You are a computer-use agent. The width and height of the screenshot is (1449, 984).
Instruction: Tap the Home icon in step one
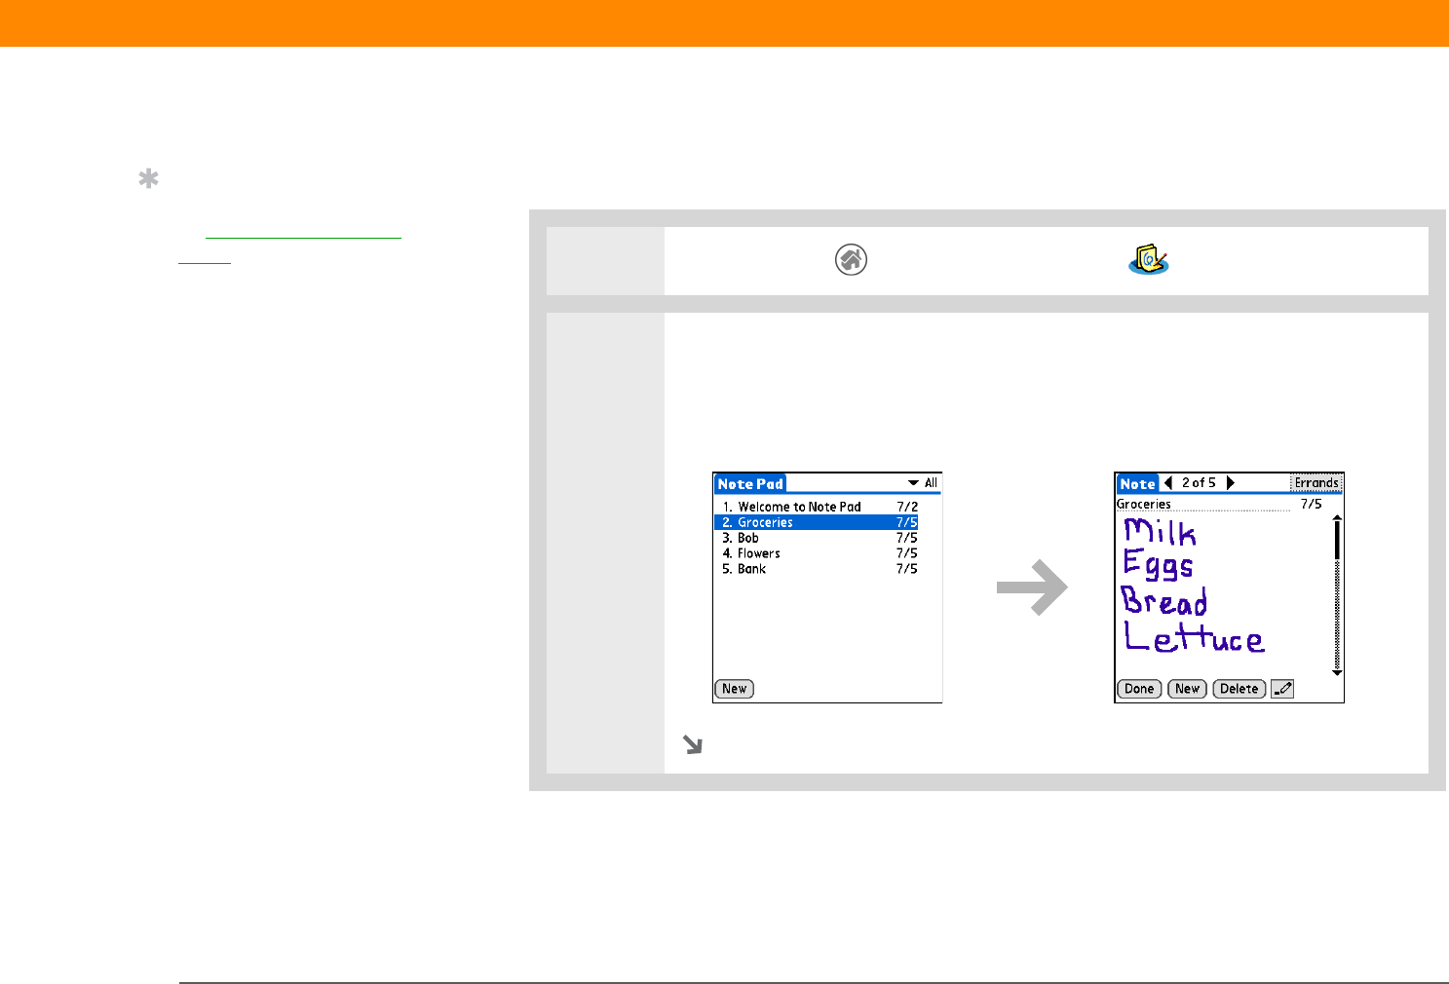pyautogui.click(x=851, y=260)
